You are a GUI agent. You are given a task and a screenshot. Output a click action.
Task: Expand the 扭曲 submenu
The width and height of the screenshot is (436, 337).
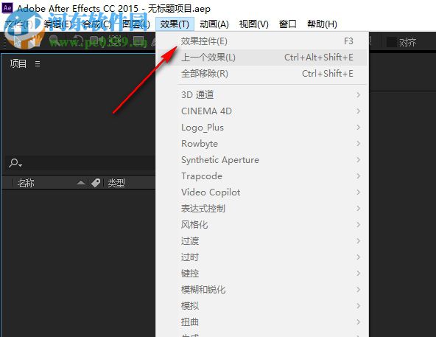(x=262, y=322)
